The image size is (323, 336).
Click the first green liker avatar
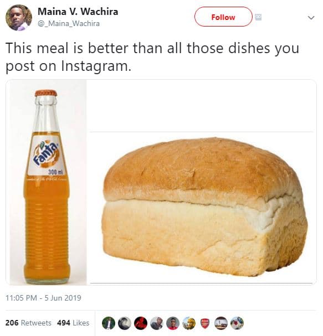click(x=109, y=323)
